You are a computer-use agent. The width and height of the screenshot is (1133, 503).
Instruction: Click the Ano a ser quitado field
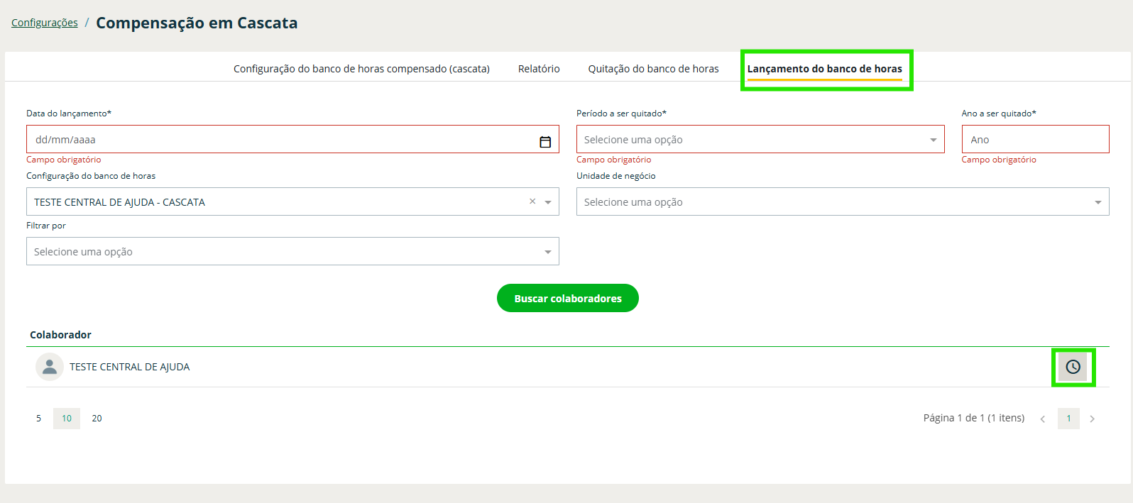pyautogui.click(x=1034, y=140)
